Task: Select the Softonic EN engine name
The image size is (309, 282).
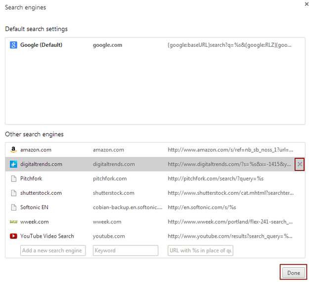Action: [x=34, y=208]
